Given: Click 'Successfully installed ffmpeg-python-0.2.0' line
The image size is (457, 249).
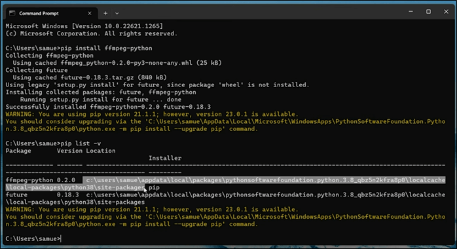Looking at the screenshot, I should [108, 107].
